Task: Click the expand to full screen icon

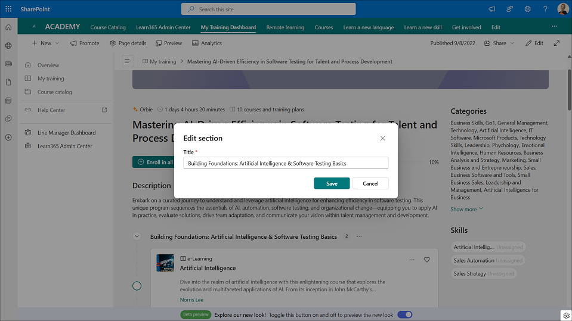Action: tap(556, 43)
